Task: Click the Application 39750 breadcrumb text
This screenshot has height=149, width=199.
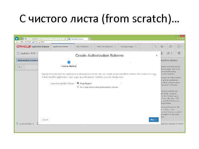Action: coord(28,53)
